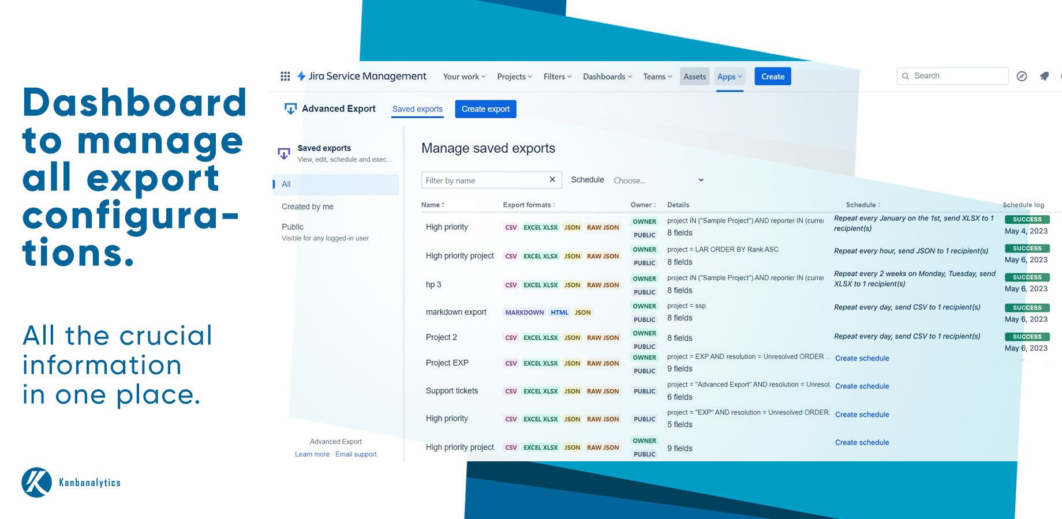Click the Saved exports sidebar icon
This screenshot has width=1062, height=519.
pos(283,153)
